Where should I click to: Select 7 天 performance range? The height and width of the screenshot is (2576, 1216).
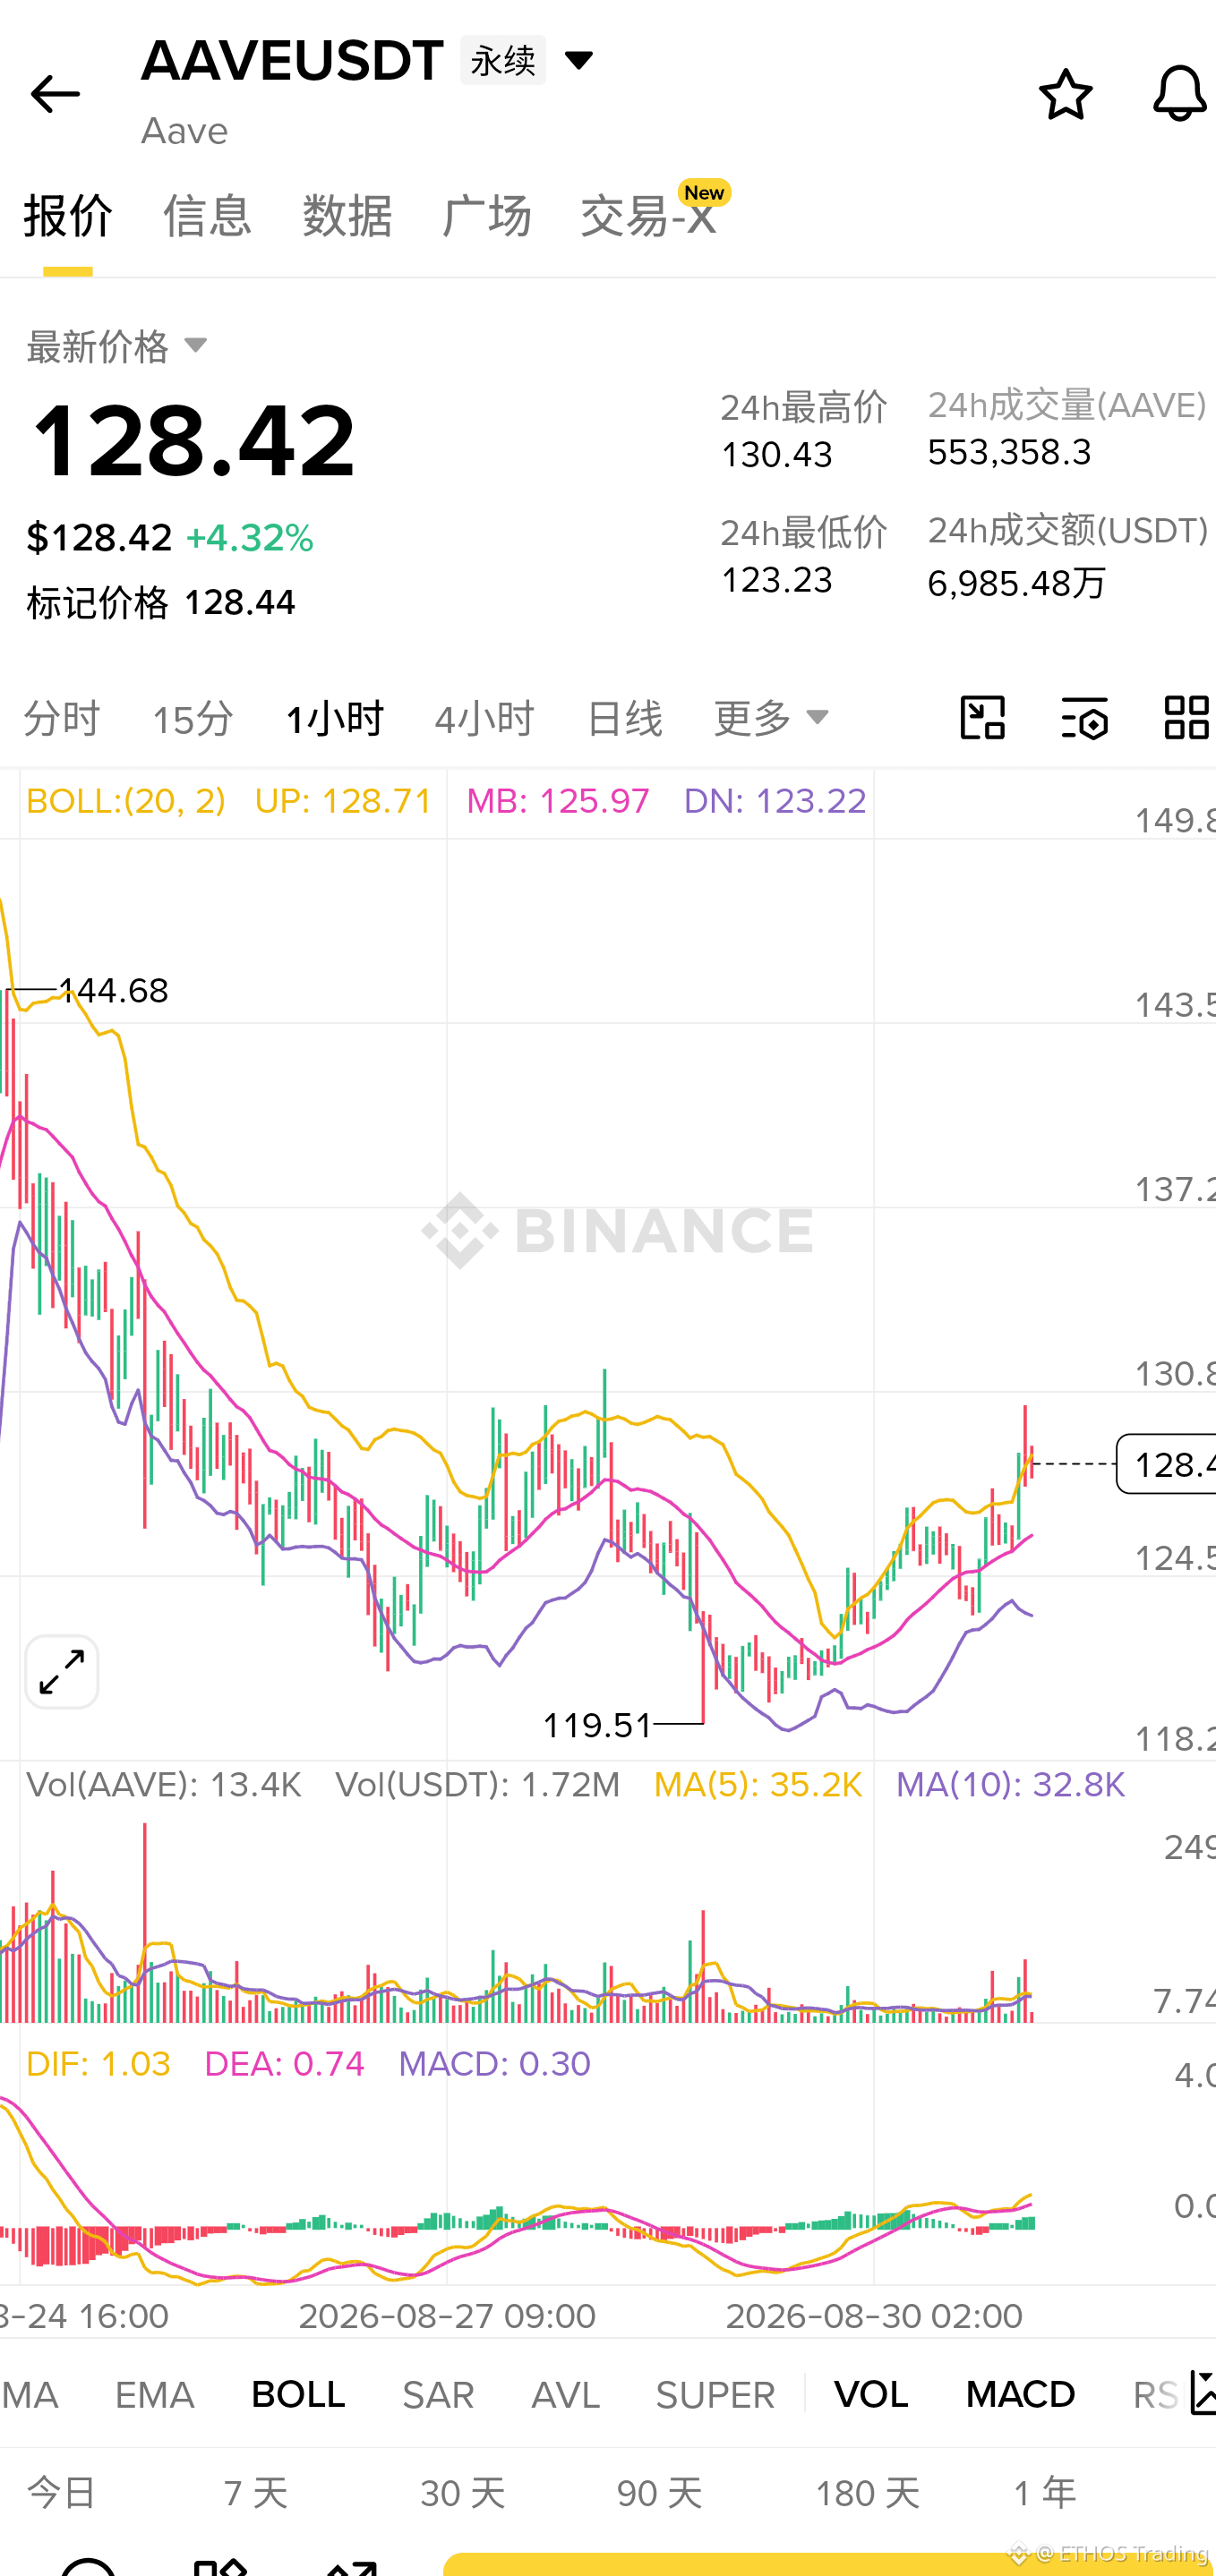(256, 2493)
